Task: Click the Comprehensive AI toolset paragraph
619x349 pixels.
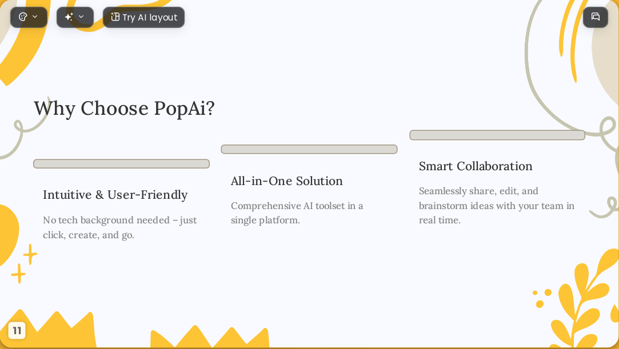Action: [297, 213]
